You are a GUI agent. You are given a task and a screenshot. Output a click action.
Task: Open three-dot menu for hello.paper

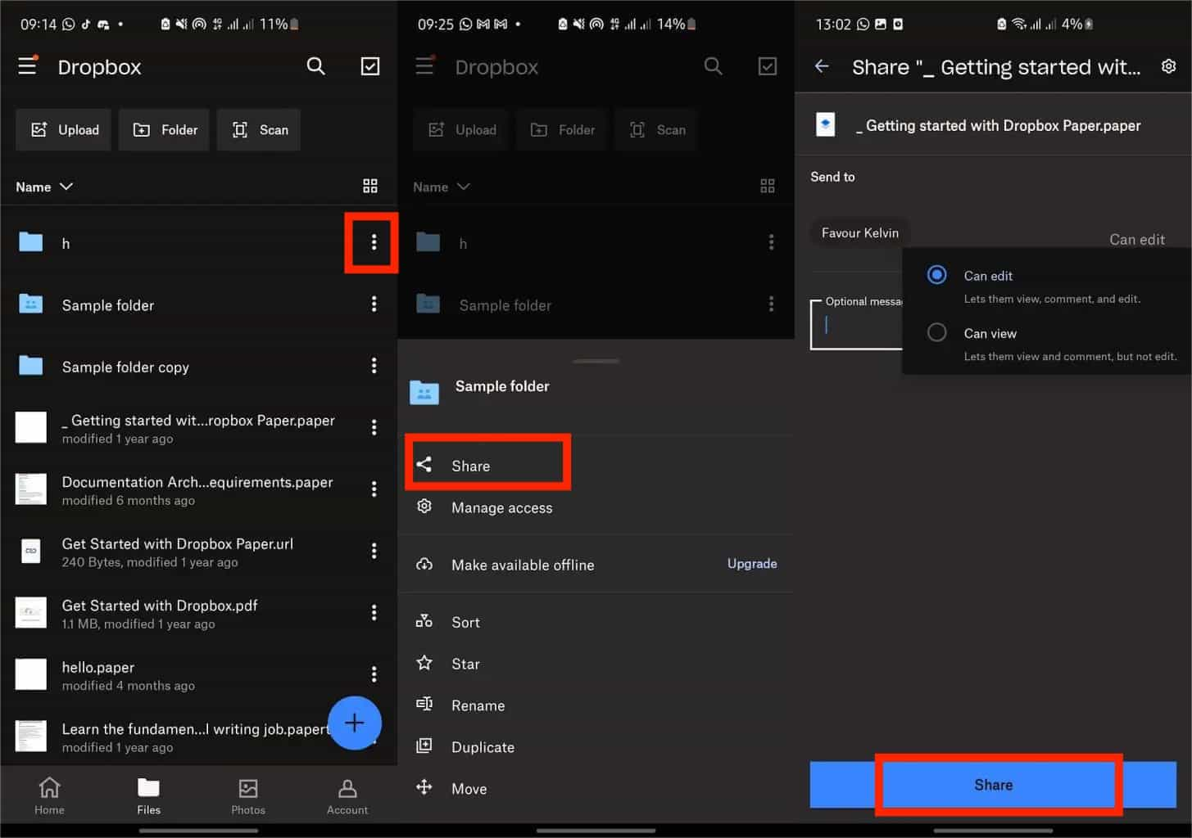click(x=374, y=674)
